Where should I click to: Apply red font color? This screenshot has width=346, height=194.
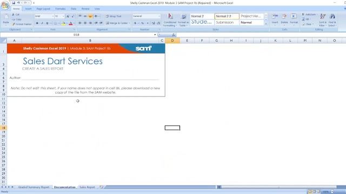click(71, 23)
